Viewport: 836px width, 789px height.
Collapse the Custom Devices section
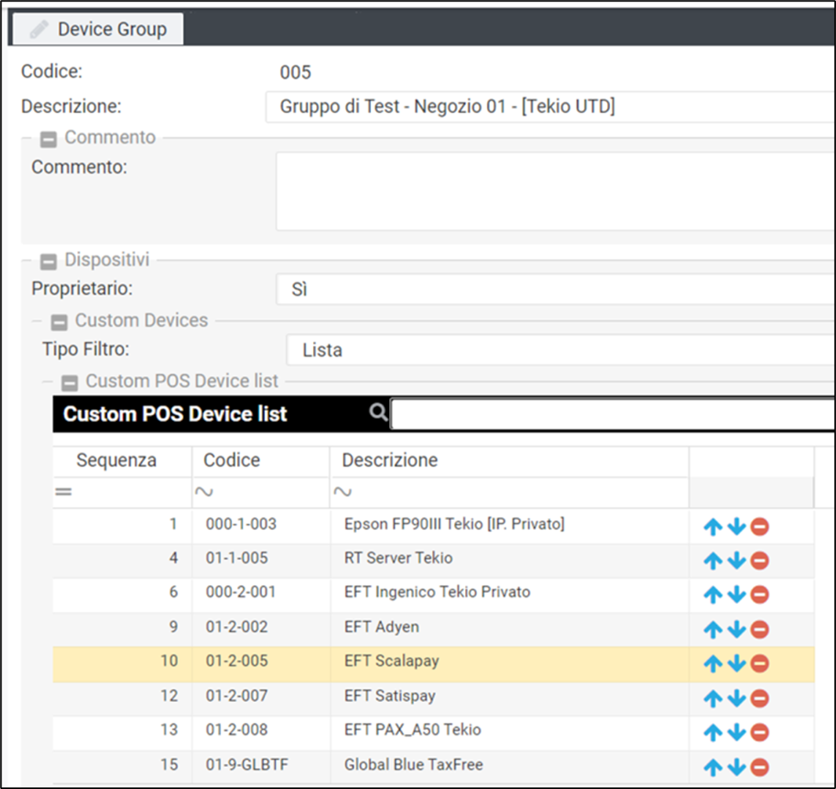(59, 322)
